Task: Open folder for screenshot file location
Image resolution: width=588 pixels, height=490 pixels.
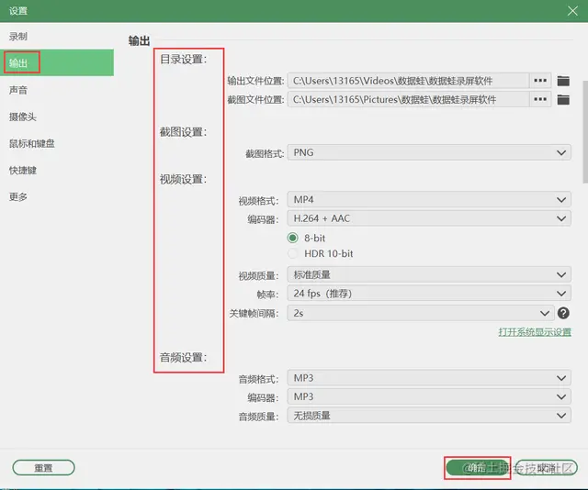Action: pos(563,100)
